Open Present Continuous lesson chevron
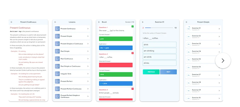The image size is (240, 107). (88, 29)
